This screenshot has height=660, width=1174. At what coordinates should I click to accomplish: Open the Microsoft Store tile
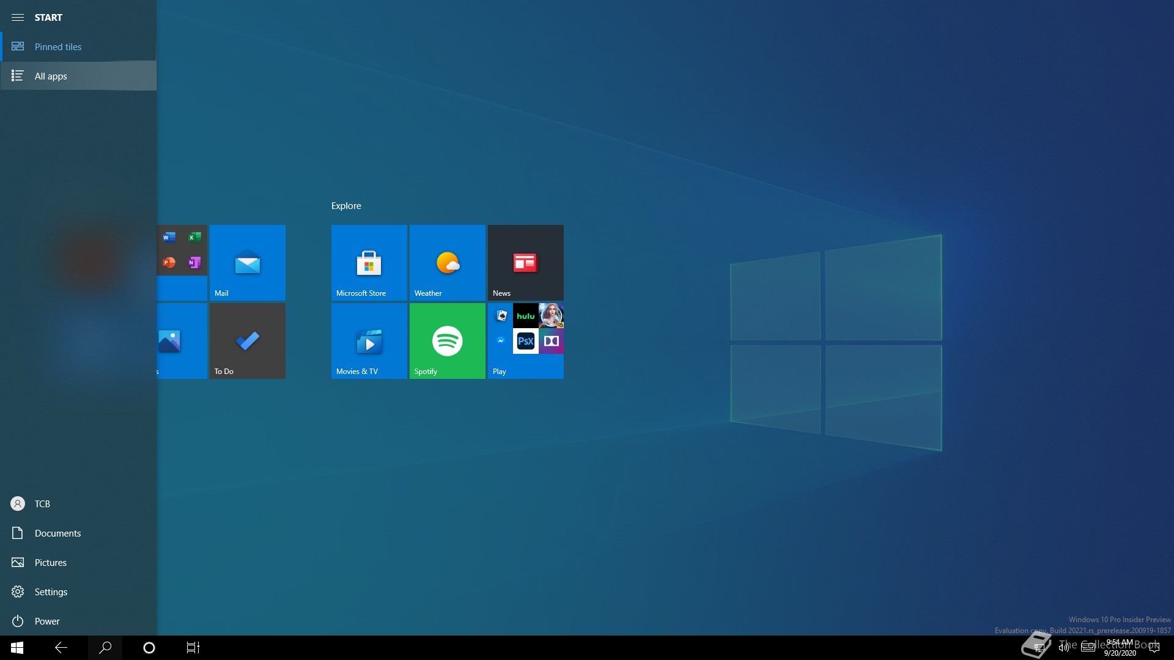(x=369, y=262)
